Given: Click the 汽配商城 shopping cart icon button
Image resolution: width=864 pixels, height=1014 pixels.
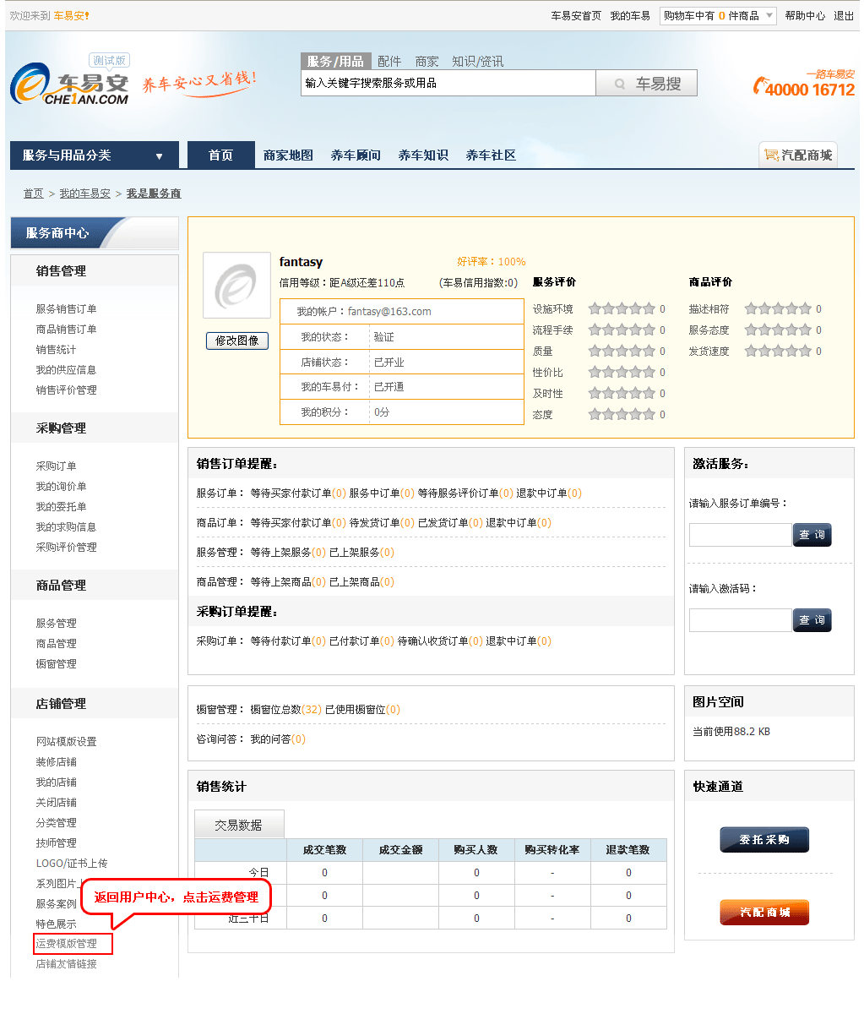Looking at the screenshot, I should [798, 155].
